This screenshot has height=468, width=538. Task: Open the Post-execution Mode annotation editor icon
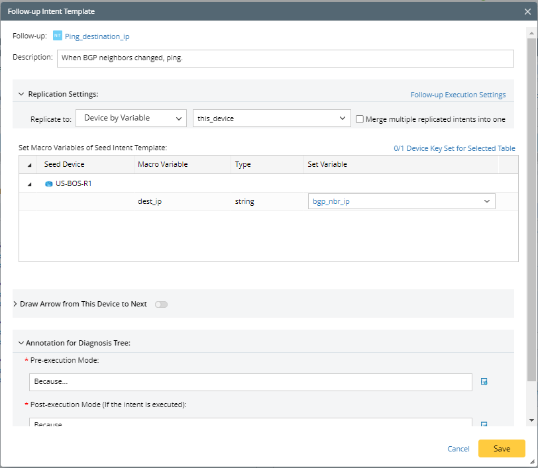[484, 424]
